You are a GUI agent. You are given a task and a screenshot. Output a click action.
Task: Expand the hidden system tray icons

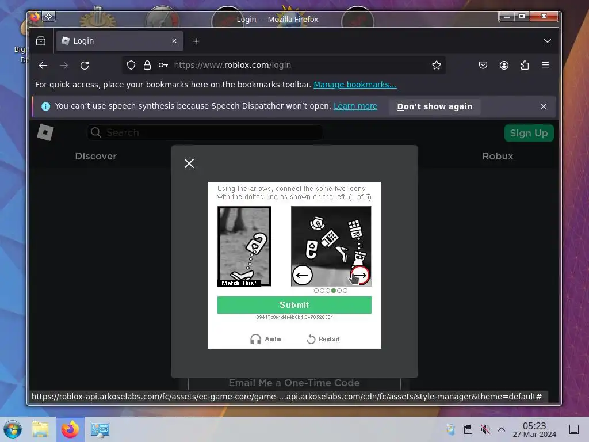click(x=502, y=429)
